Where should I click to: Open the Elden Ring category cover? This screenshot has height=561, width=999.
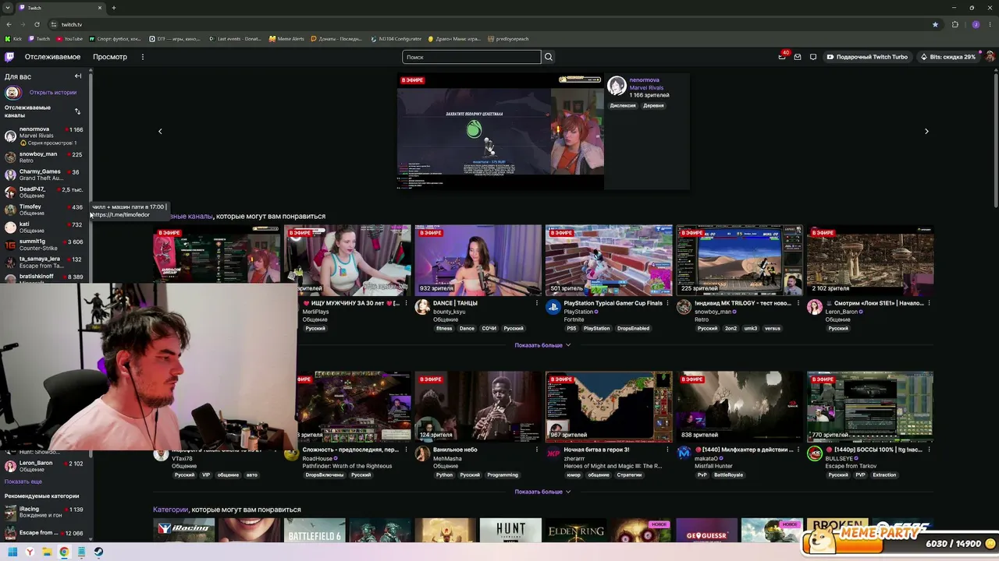(576, 530)
